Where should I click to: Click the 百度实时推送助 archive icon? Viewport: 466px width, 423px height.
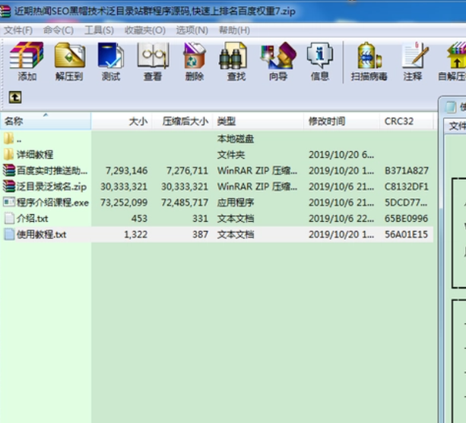tap(8, 170)
